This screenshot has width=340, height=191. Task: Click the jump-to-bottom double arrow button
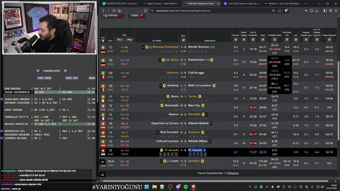tap(102, 174)
